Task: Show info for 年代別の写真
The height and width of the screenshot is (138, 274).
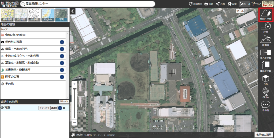Action: (62, 42)
